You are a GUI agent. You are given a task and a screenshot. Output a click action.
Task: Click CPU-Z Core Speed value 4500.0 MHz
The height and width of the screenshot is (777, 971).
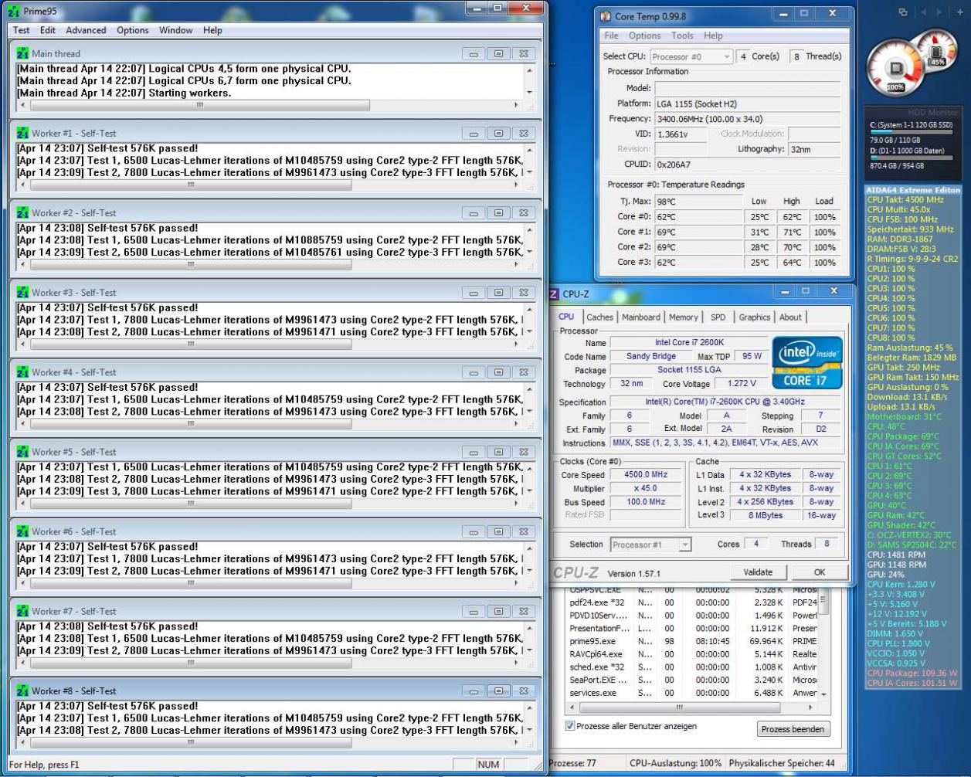pos(646,475)
